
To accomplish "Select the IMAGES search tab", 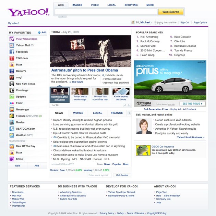I will click(x=77, y=5).
